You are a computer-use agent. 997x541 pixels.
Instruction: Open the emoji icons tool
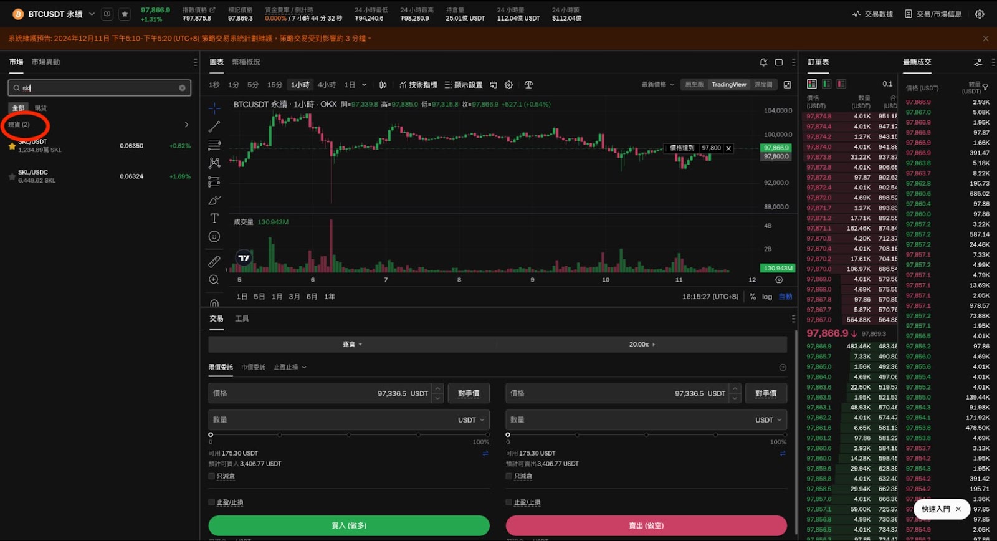pyautogui.click(x=214, y=237)
